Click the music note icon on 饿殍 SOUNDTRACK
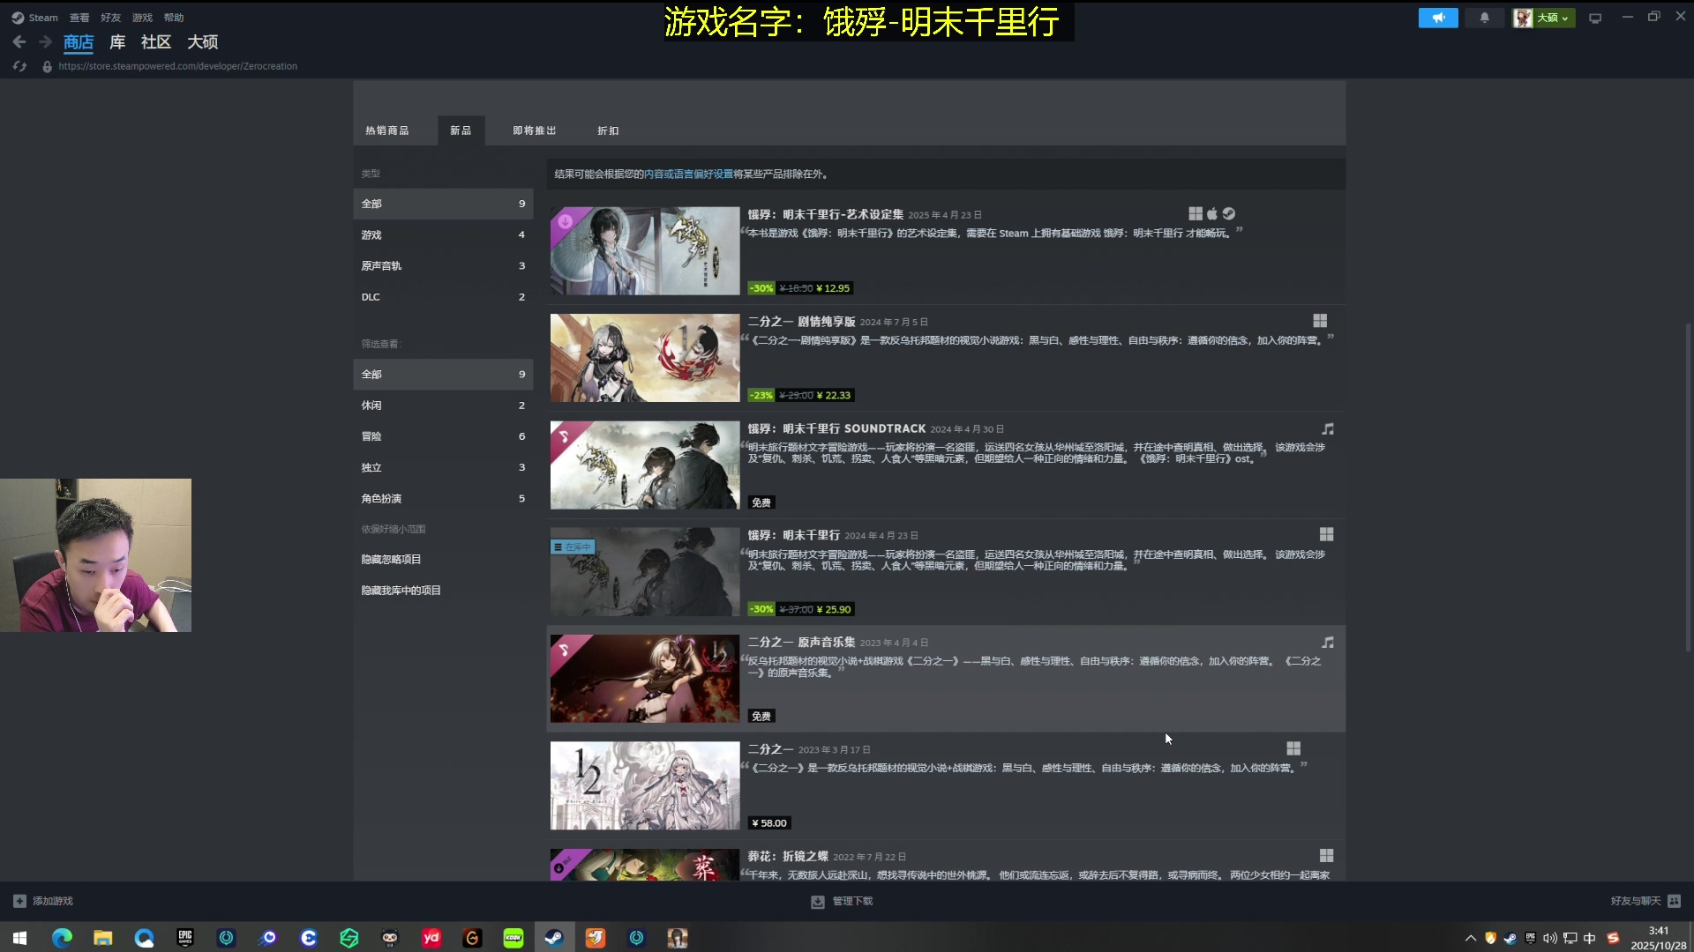This screenshot has height=952, width=1694. [1328, 428]
